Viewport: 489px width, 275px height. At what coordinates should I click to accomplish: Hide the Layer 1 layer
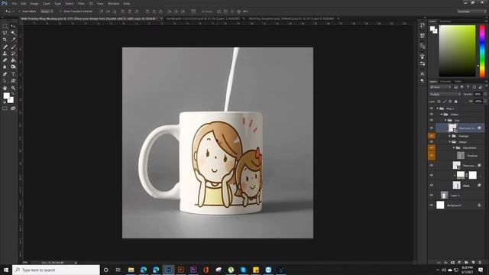tap(432, 196)
